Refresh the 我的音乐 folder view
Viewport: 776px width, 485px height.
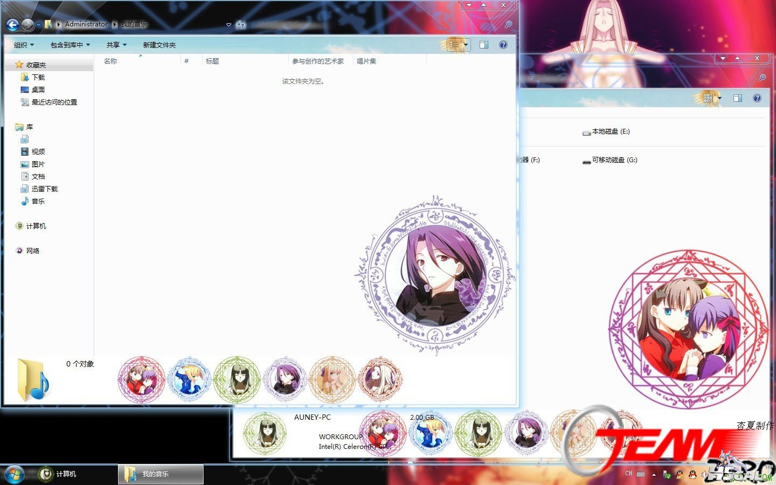coord(241,25)
